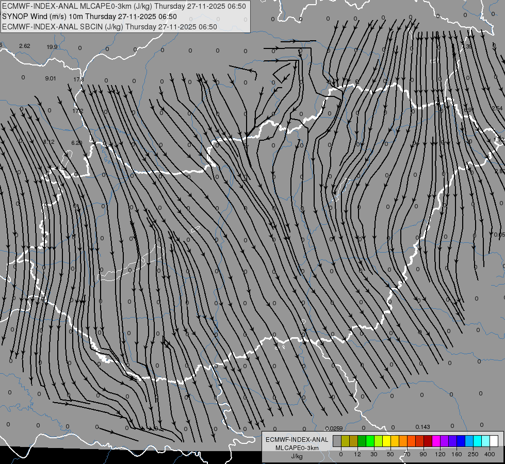
Task: Click the 0.143 data value on map
Action: (422, 427)
